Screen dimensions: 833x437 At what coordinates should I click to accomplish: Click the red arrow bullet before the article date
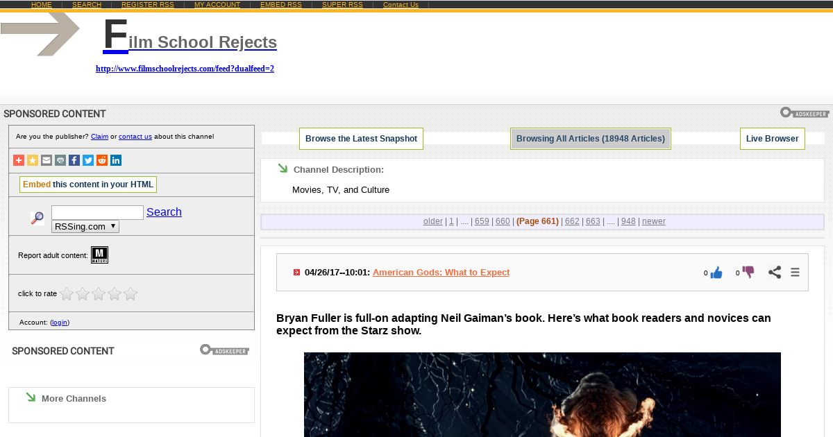tap(296, 273)
